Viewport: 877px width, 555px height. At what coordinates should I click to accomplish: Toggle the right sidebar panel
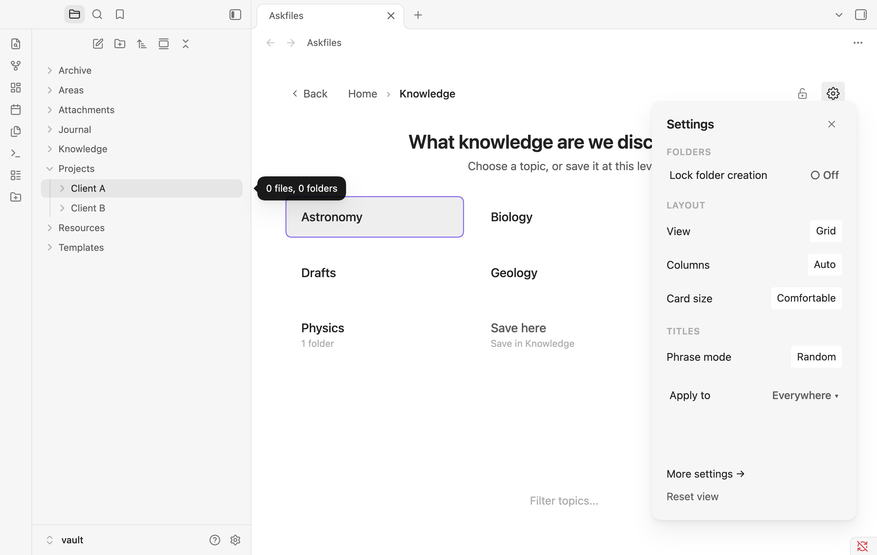(861, 15)
